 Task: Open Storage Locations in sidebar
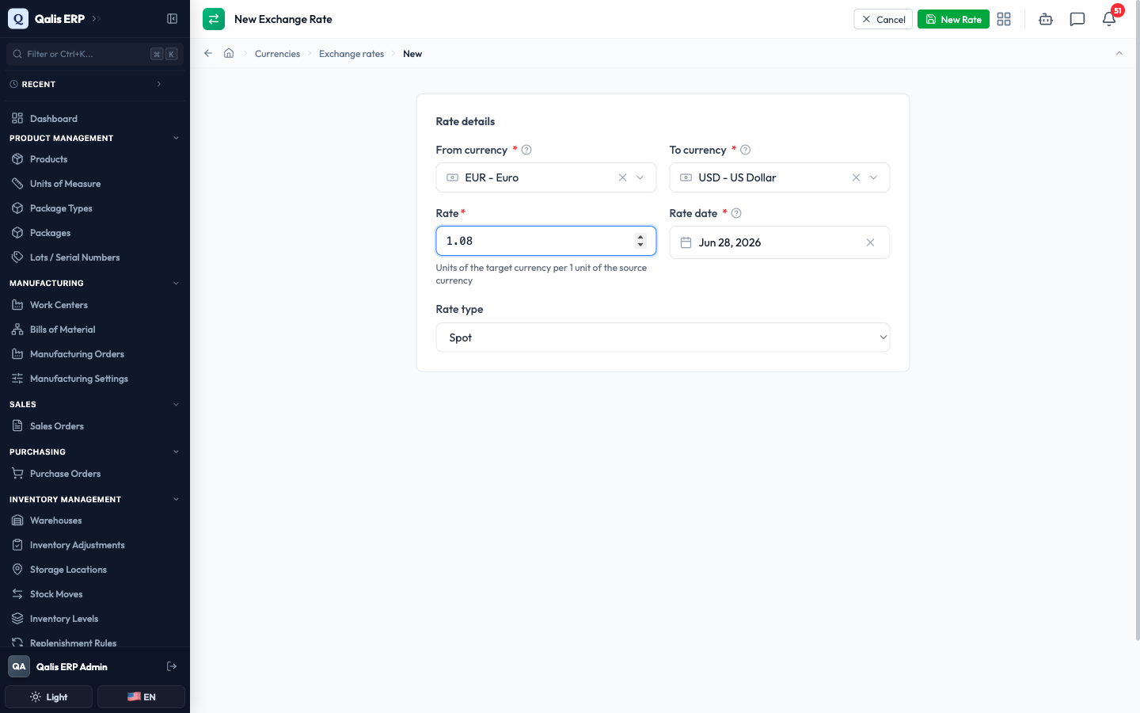click(95, 570)
